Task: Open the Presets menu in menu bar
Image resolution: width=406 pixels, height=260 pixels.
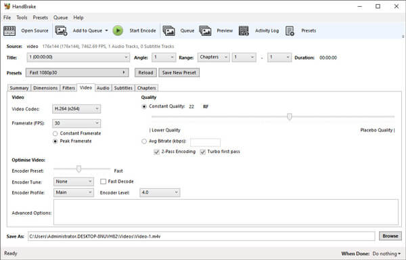Action: point(41,18)
